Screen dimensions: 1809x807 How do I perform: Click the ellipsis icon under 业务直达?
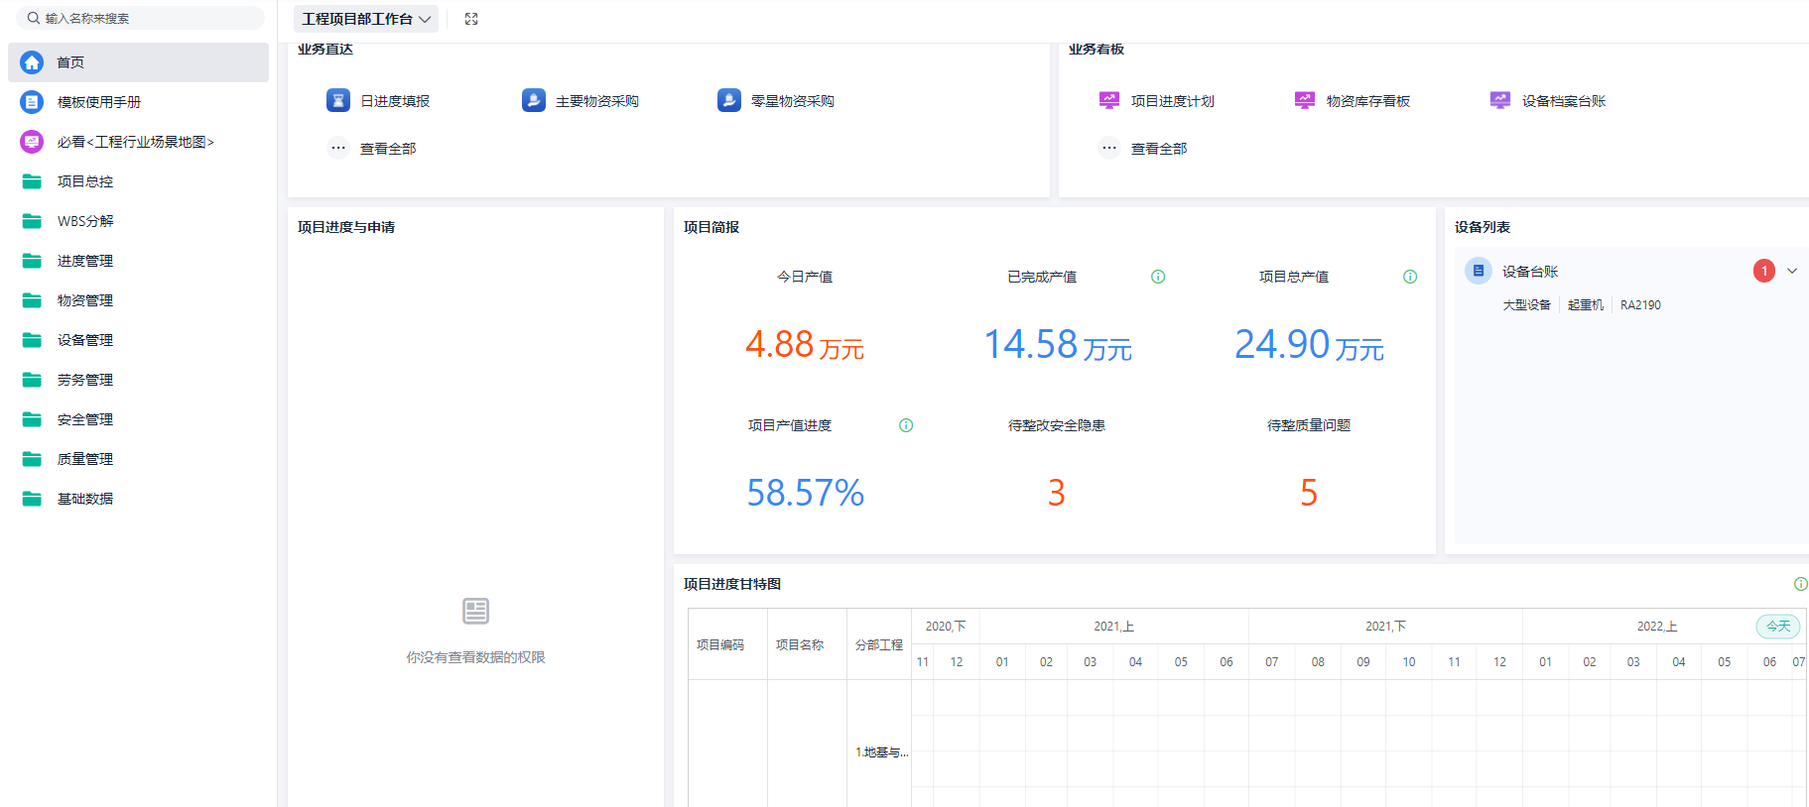point(338,148)
